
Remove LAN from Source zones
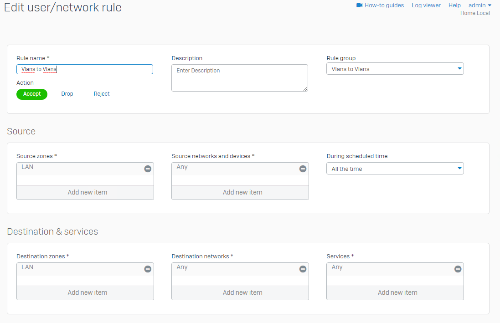[148, 169]
